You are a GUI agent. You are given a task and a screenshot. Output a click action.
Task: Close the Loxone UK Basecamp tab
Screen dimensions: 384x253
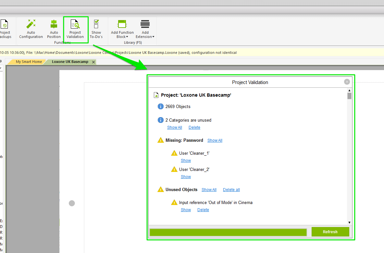93,62
